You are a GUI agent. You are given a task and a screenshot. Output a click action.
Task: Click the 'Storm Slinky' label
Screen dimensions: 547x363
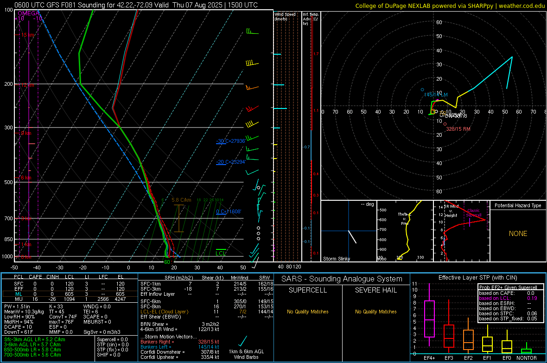point(336,259)
